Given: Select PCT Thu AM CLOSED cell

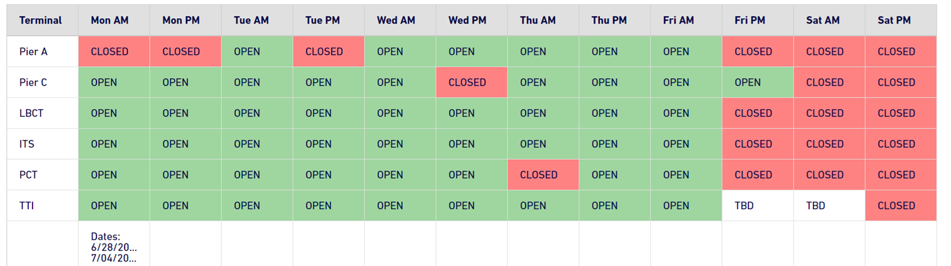Looking at the screenshot, I should point(543,174).
